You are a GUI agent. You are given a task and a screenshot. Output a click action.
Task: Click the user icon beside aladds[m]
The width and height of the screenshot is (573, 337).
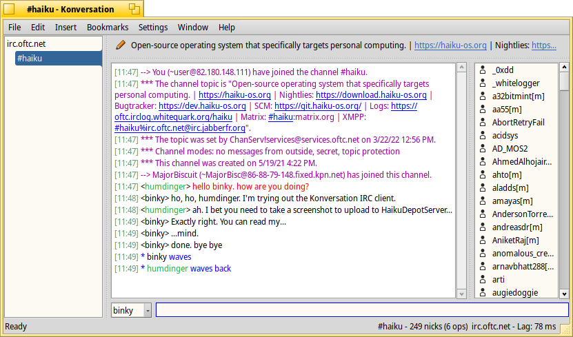(483, 188)
